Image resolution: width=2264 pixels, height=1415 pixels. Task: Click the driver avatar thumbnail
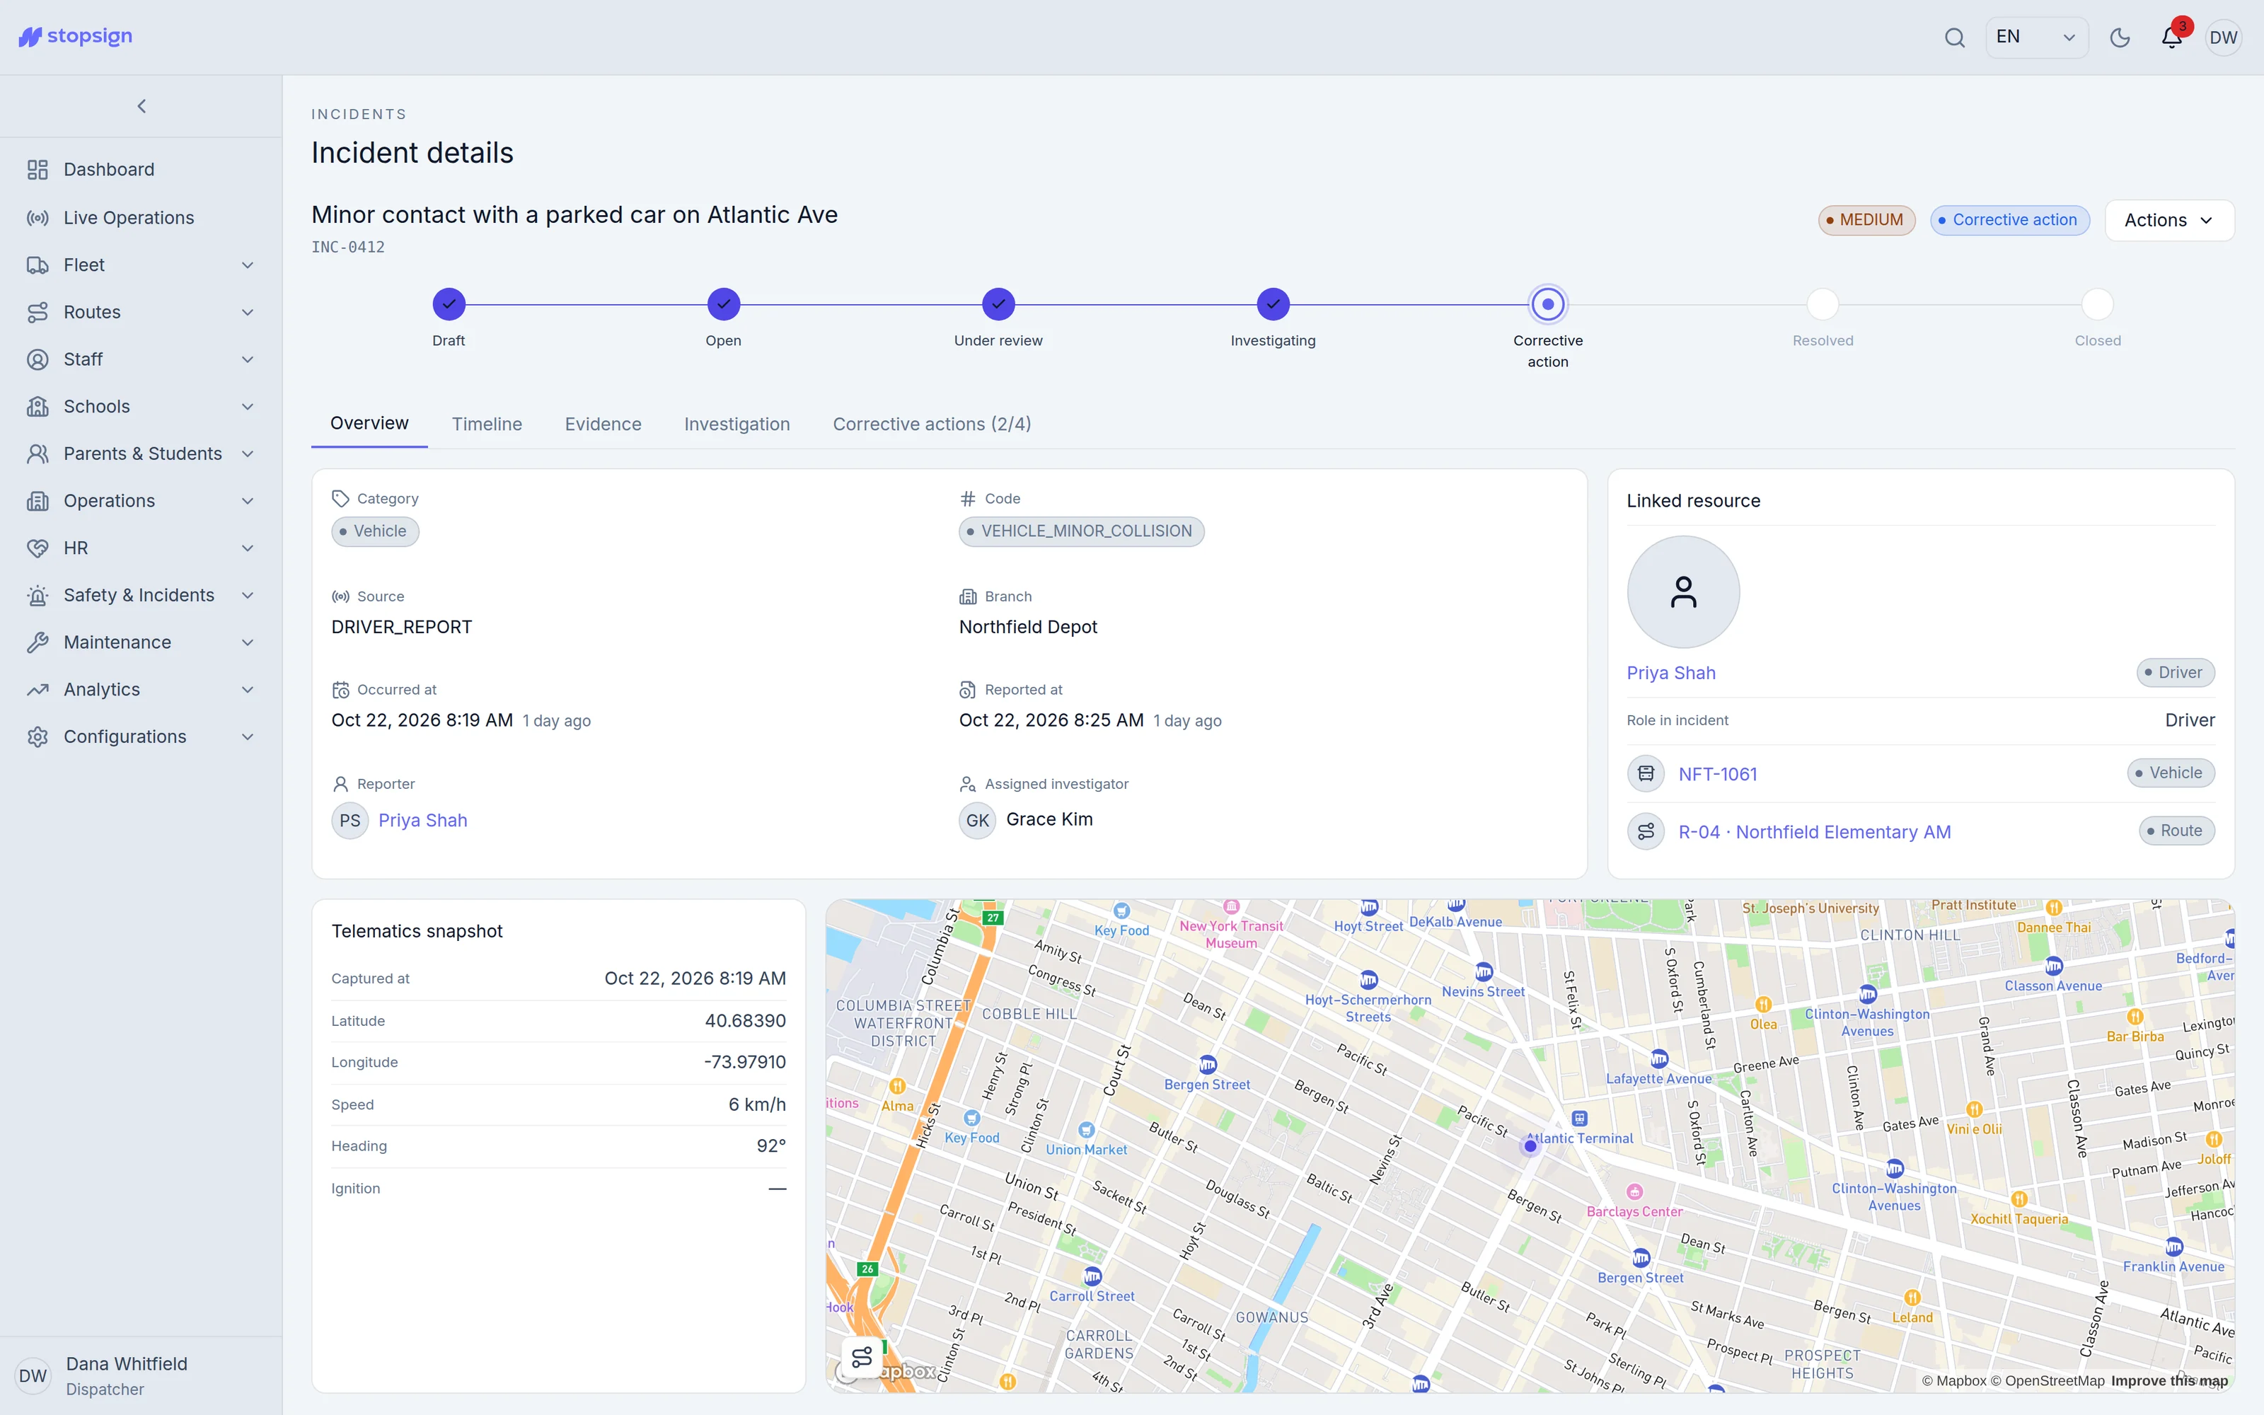pyautogui.click(x=1683, y=591)
